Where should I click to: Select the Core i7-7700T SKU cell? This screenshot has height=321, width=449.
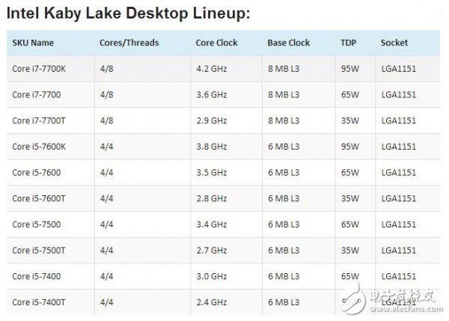pyautogui.click(x=39, y=120)
